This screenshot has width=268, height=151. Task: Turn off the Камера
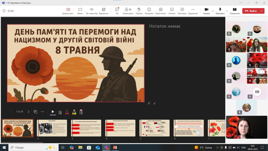pos(207,10)
